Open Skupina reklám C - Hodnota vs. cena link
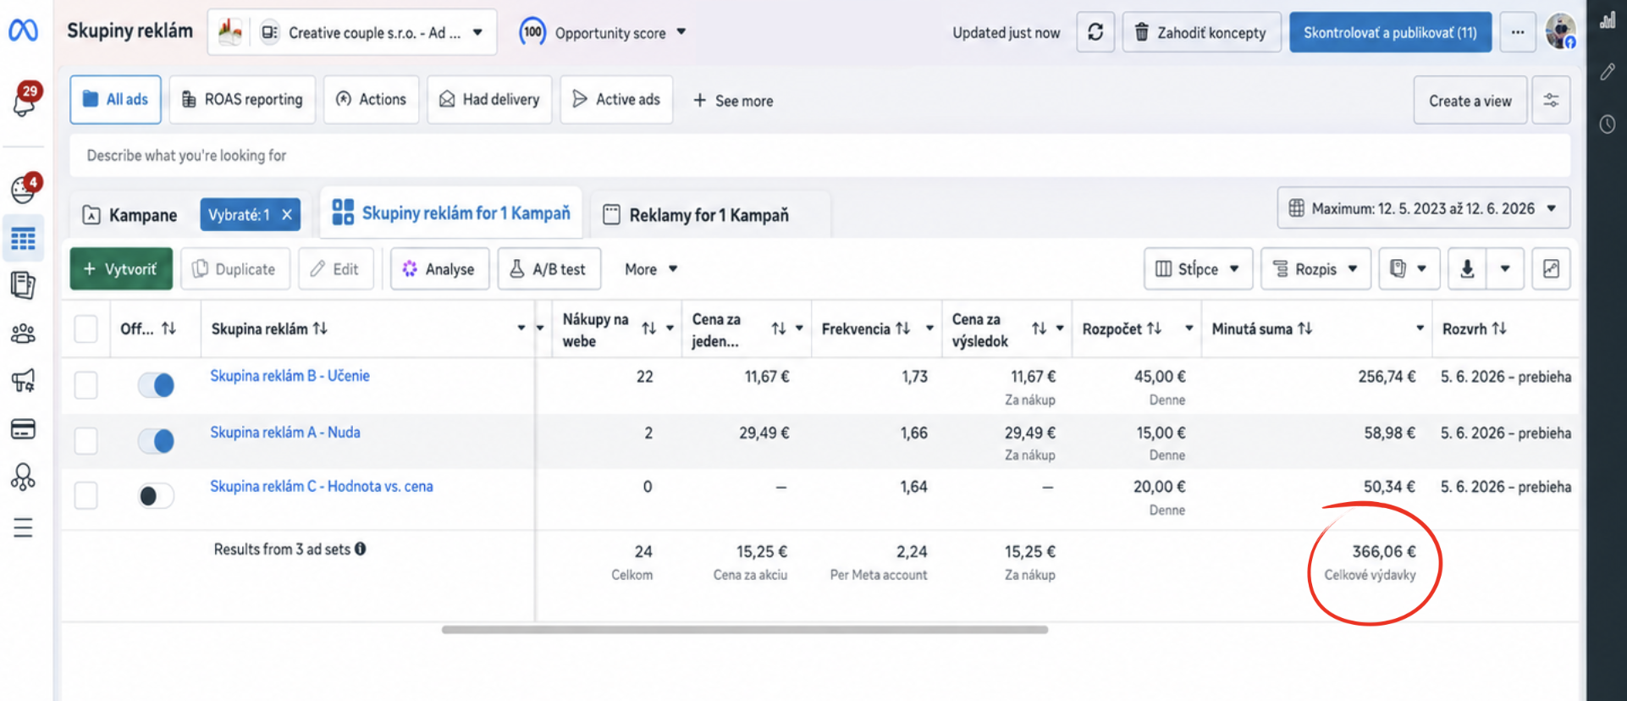This screenshot has height=701, width=1627. [x=322, y=486]
